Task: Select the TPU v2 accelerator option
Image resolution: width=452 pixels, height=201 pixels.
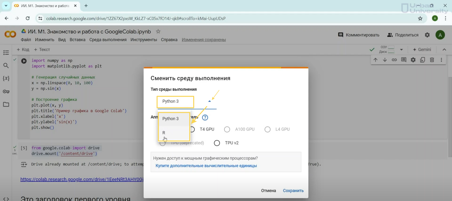Action: point(217,143)
